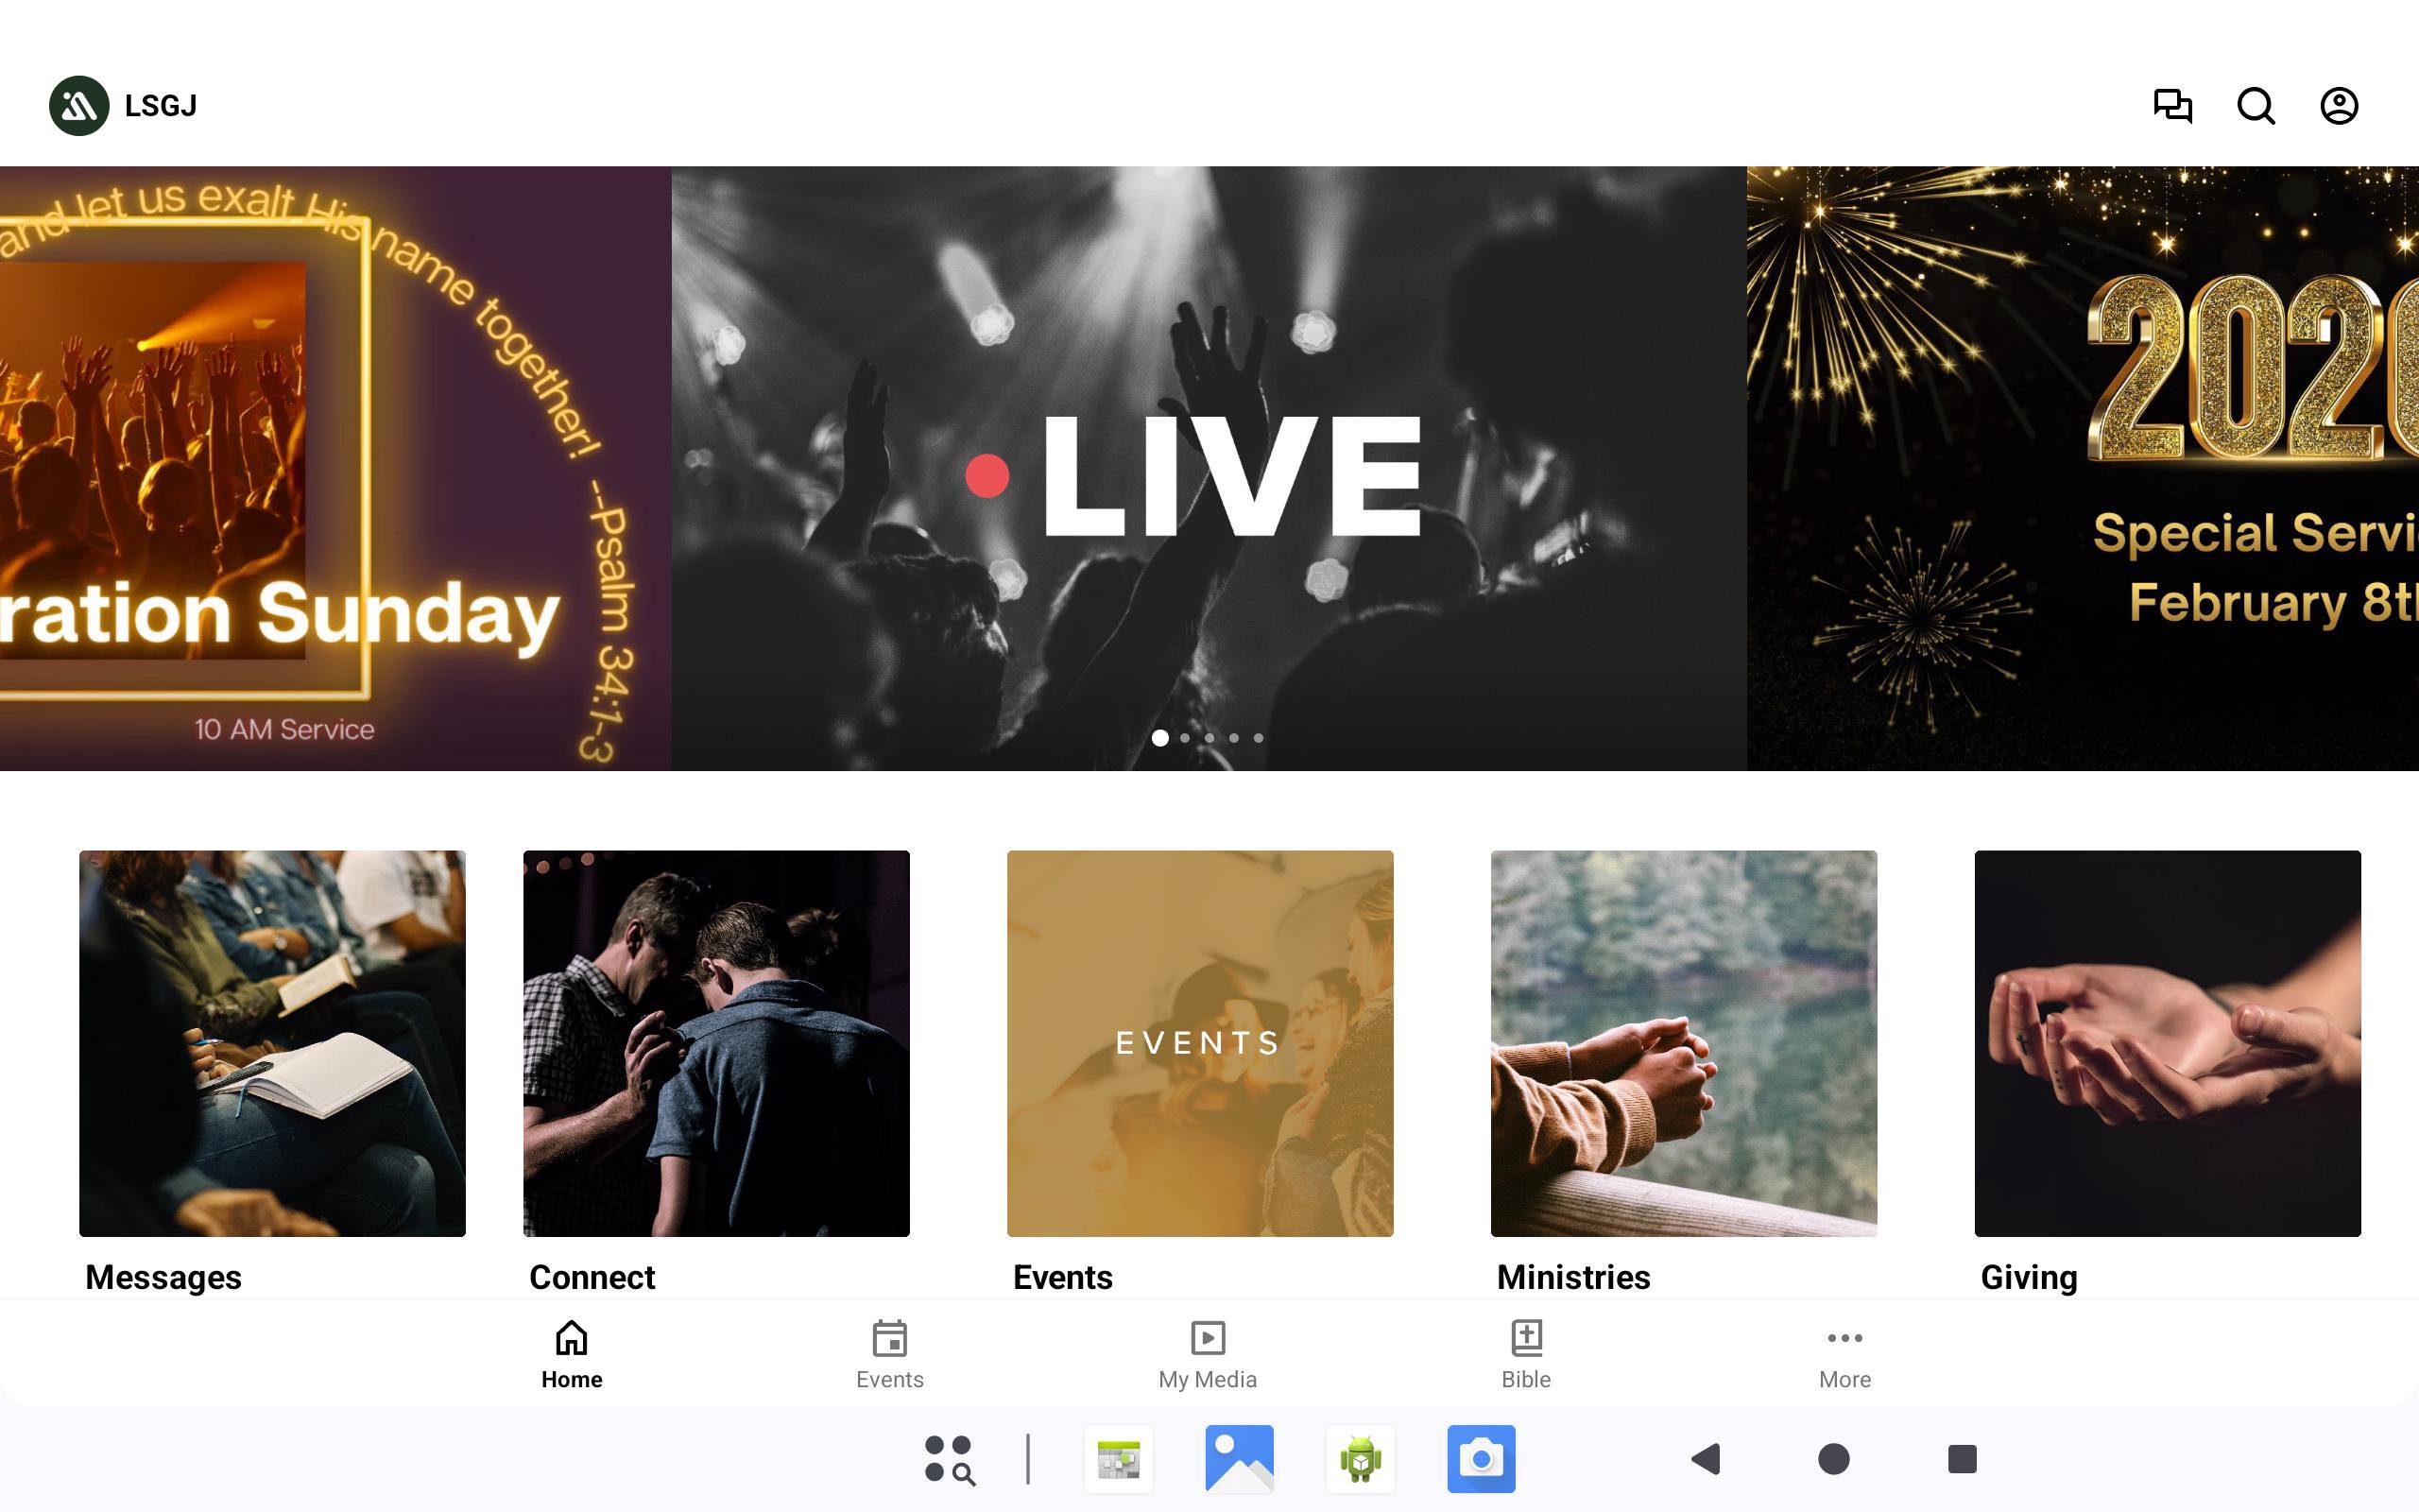Jump to last carousel slide dot
This screenshot has height=1512, width=2419.
(1259, 738)
